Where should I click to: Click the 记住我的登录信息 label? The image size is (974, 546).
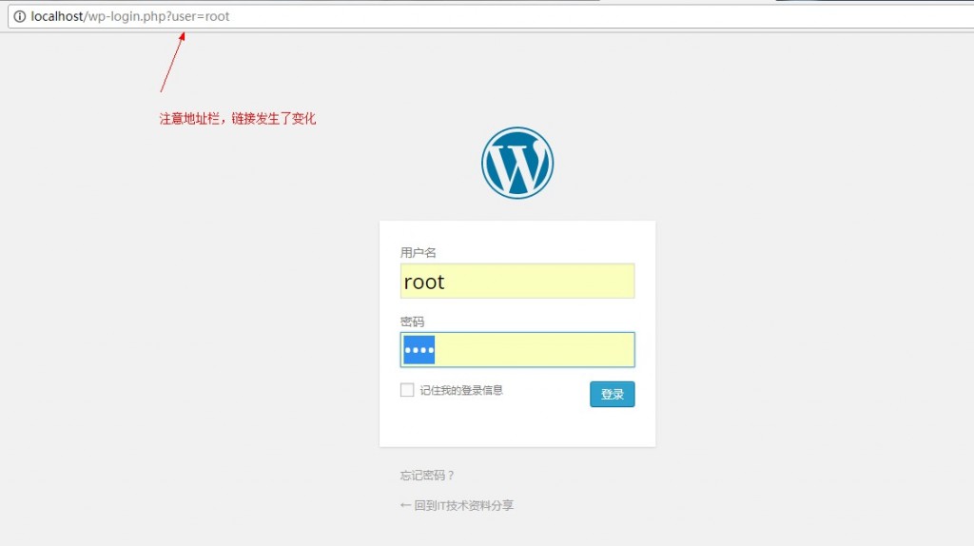coord(461,390)
